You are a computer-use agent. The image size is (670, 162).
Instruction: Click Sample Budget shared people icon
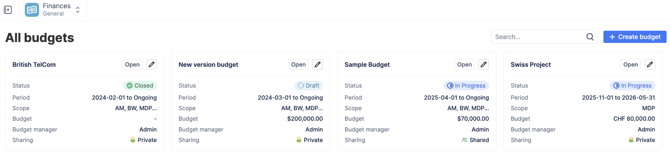coord(464,140)
